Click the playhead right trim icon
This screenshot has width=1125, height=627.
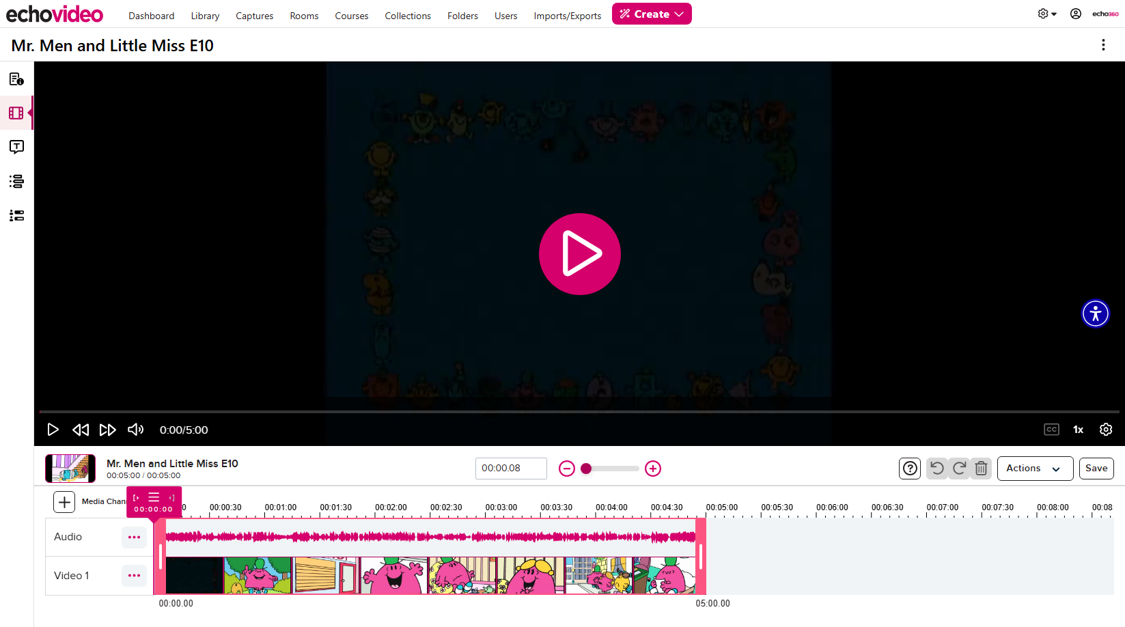171,498
